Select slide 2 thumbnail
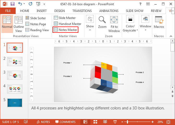This screenshot has width=175, height=125. pyautogui.click(x=15, y=61)
